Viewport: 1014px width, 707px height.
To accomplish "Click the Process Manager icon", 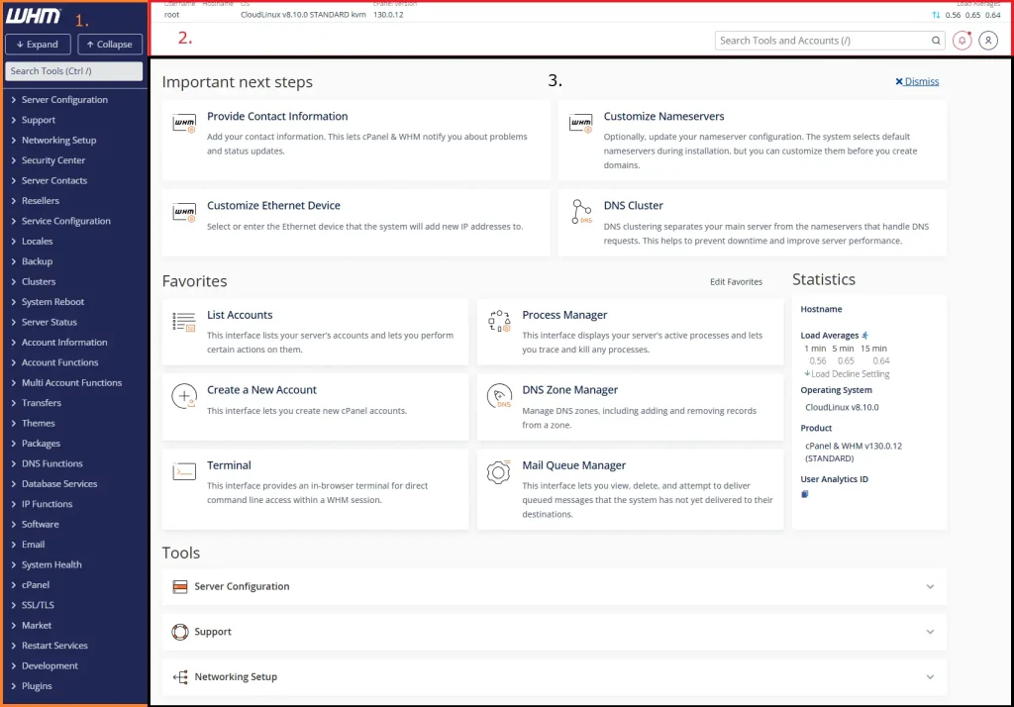I will point(499,321).
